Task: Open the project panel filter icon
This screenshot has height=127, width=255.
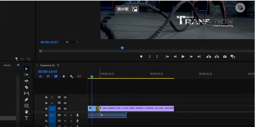Action: point(16,59)
